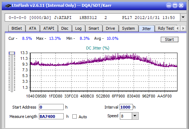The height and width of the screenshot is (129, 189).
Task: Click the Jitter tab
Action: (x=147, y=29)
